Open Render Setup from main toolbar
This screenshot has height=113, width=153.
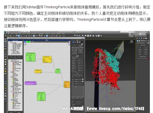(96, 36)
